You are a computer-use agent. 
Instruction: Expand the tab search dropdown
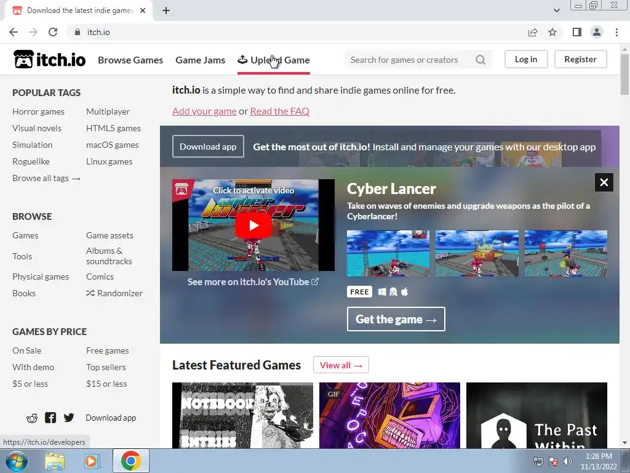pos(556,10)
